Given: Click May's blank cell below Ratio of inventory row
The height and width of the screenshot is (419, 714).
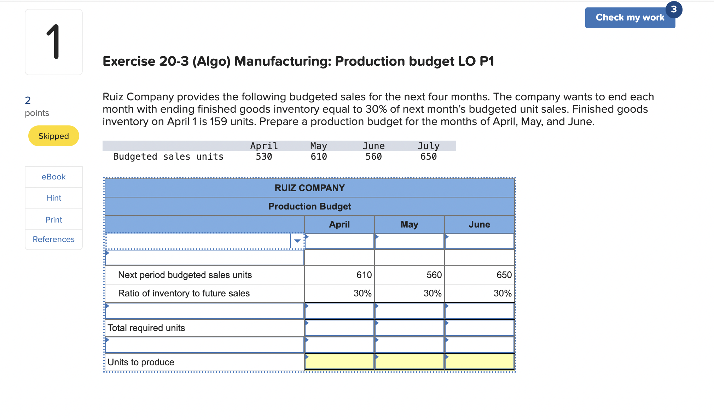Looking at the screenshot, I should (x=409, y=311).
